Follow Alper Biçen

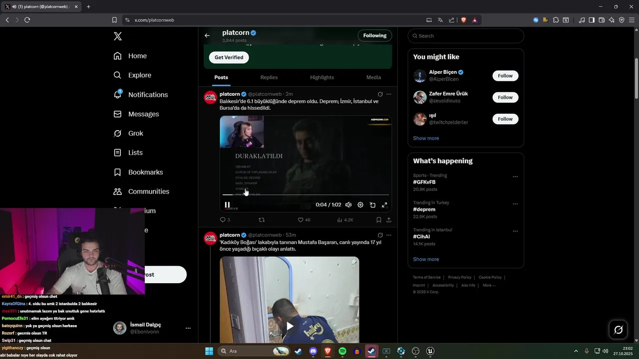click(505, 76)
